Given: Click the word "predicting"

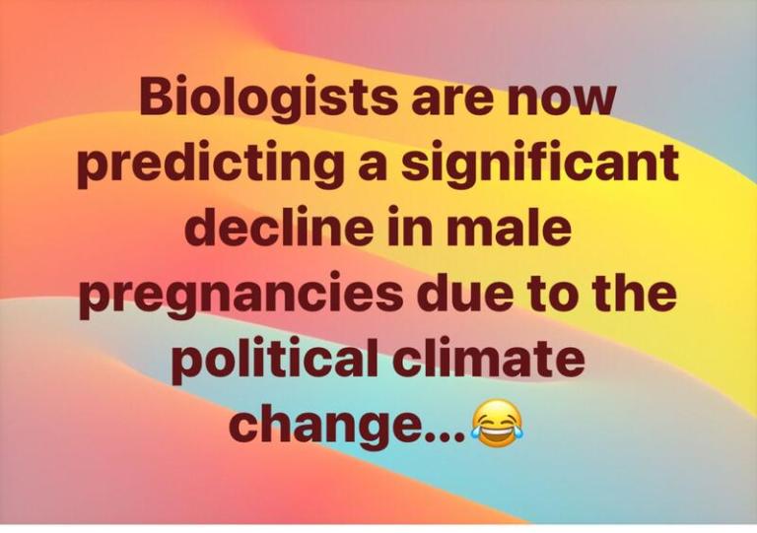Looking at the screenshot, I should point(207,165).
